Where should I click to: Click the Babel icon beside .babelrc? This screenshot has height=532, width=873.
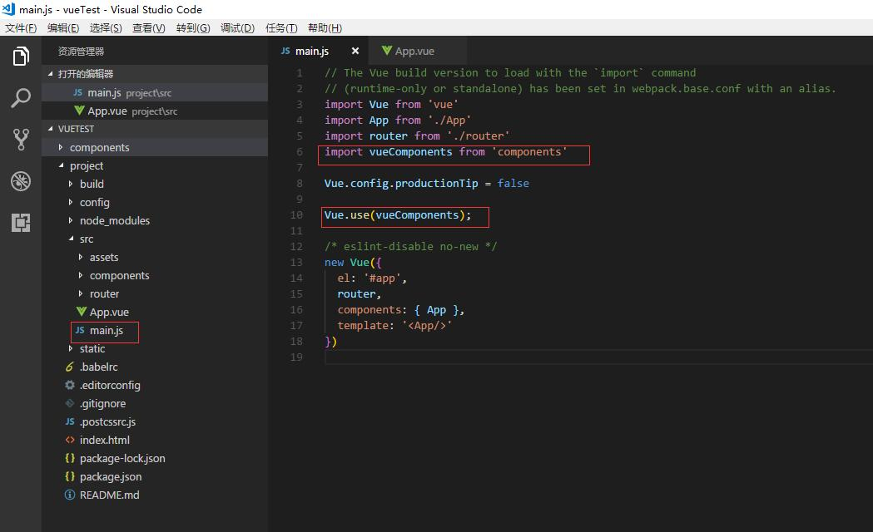coord(70,367)
